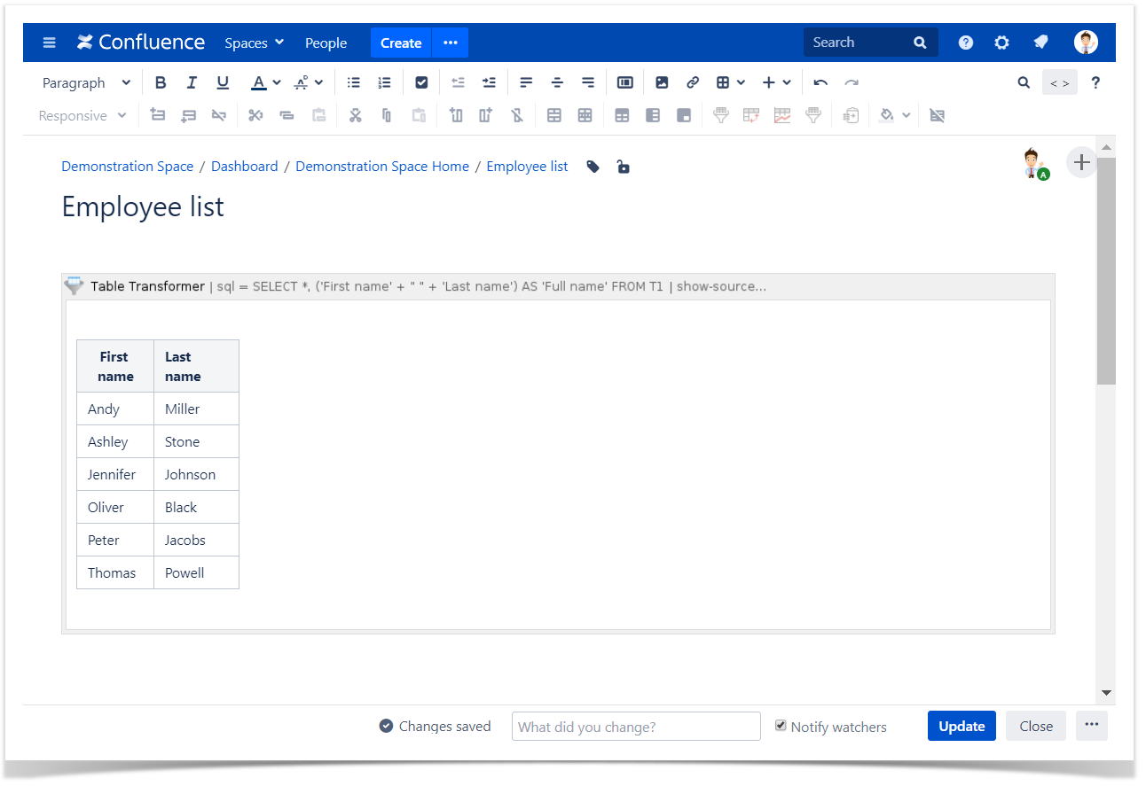Expand the insert table dropdown
The height and width of the screenshot is (786, 1146).
(x=731, y=82)
